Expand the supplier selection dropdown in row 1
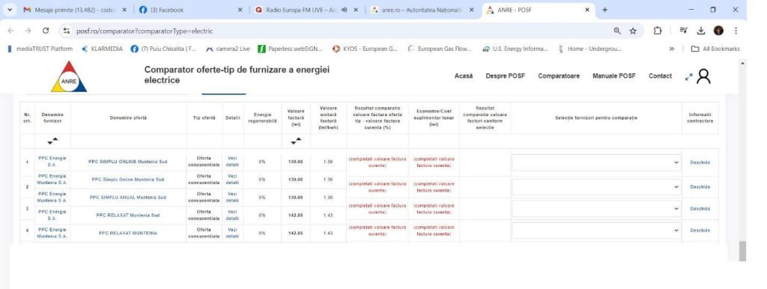Viewport: 767px width, 289px height. click(596, 162)
